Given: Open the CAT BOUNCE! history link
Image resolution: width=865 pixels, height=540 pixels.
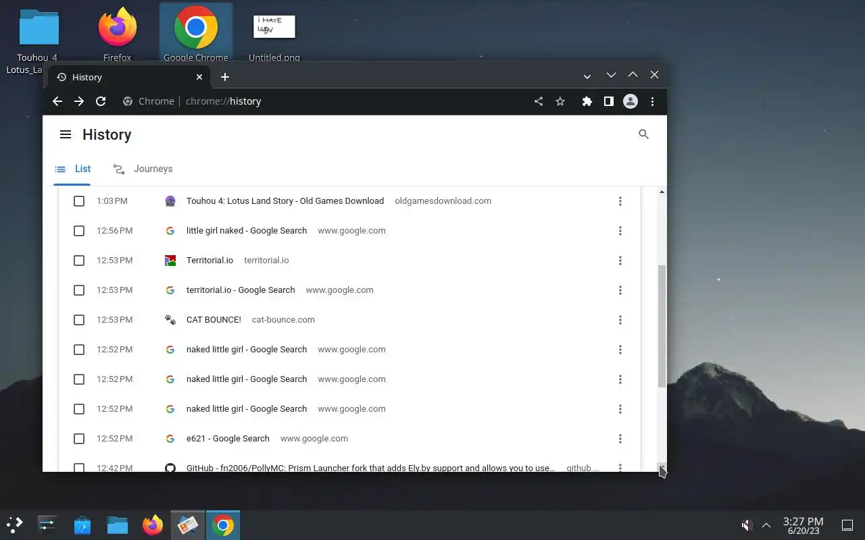Looking at the screenshot, I should pyautogui.click(x=214, y=320).
